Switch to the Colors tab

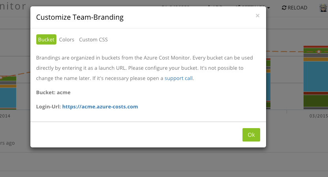click(x=67, y=39)
